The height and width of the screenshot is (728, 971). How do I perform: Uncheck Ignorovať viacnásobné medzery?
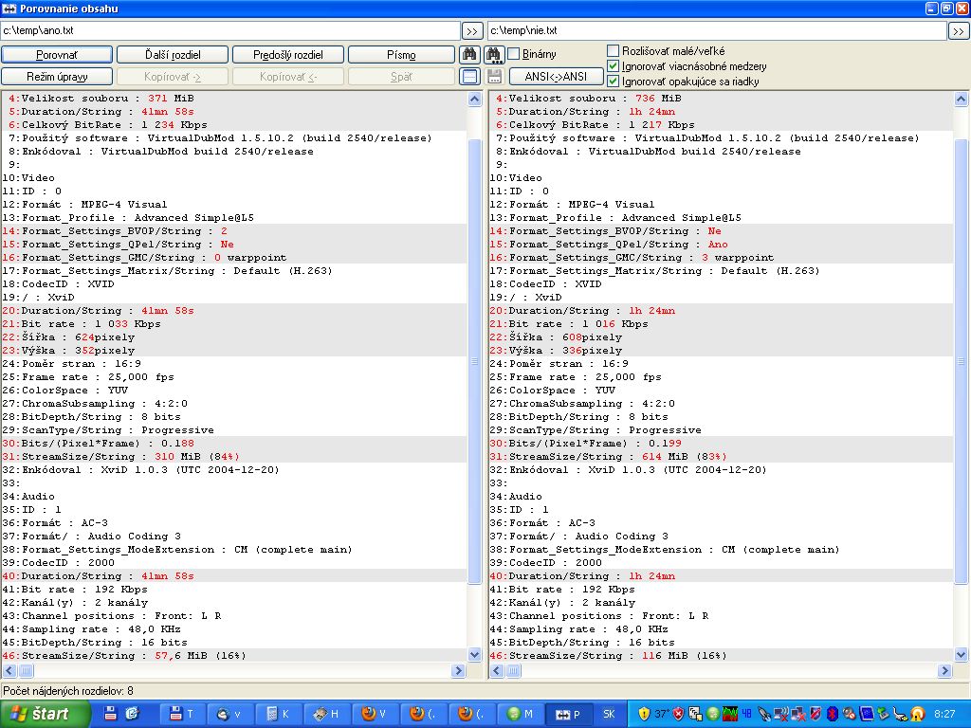(x=614, y=66)
